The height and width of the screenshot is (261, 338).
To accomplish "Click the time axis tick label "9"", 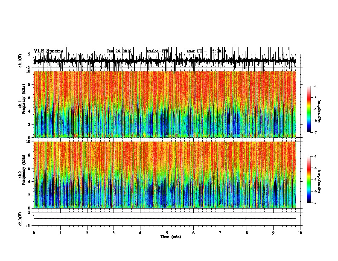I will click(273, 233).
